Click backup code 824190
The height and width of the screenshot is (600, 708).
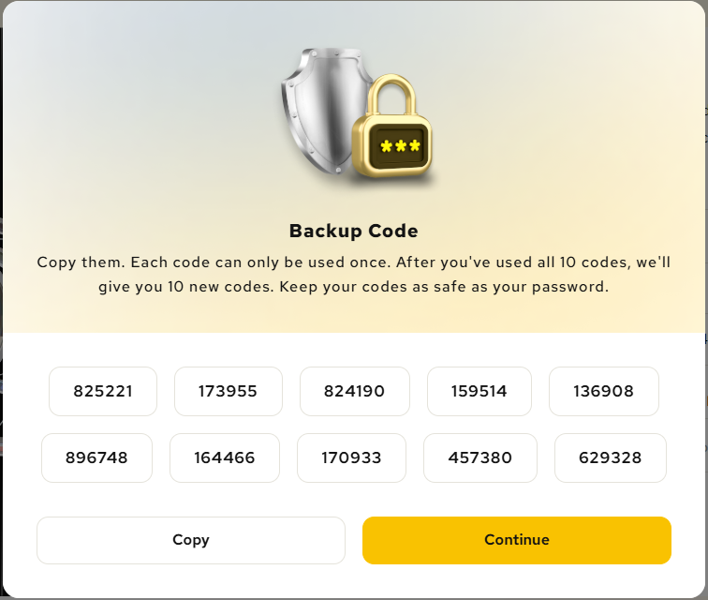(354, 391)
